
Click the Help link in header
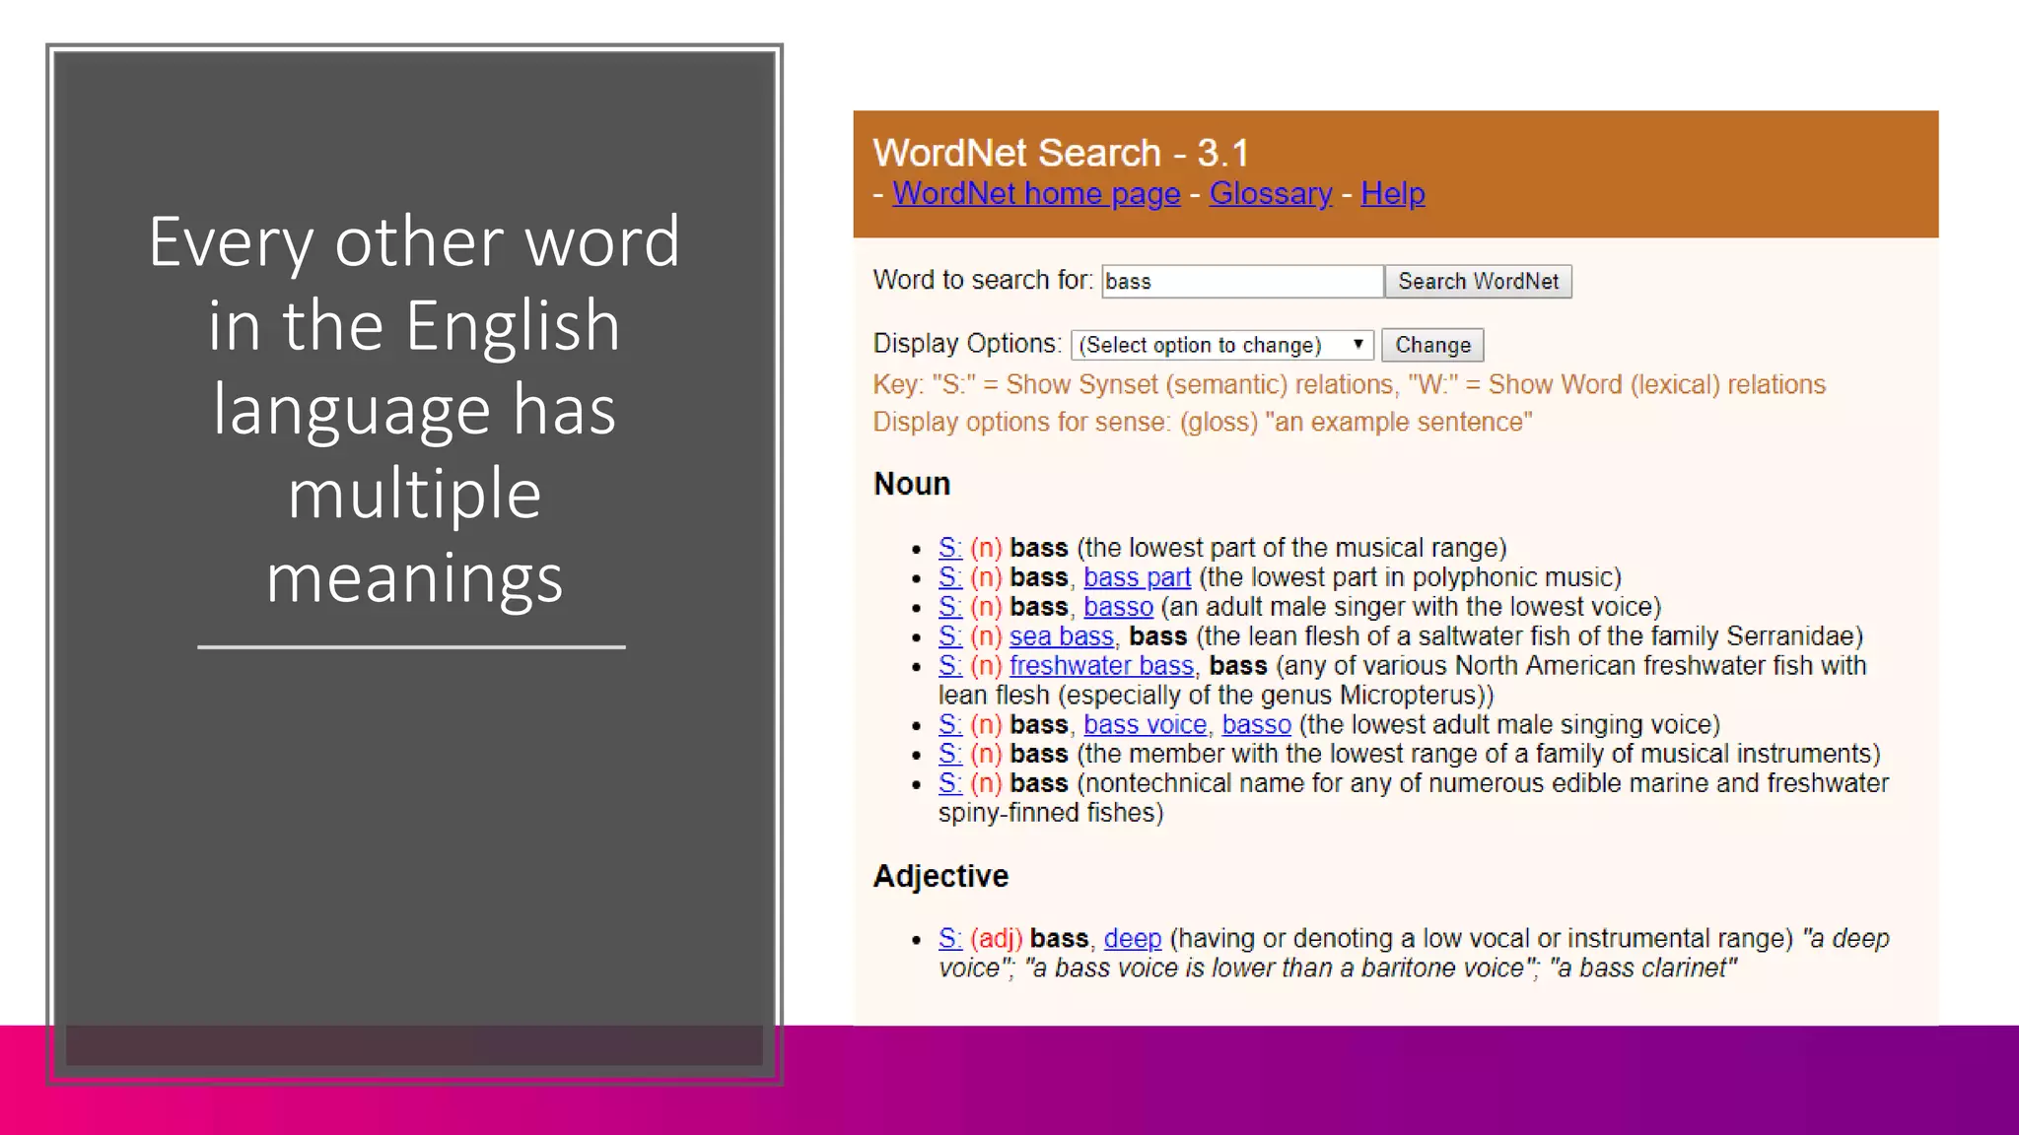[1392, 194]
